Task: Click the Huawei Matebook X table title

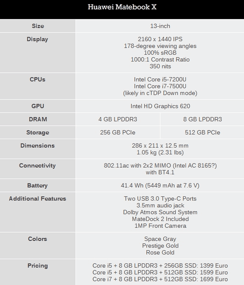Action: pyautogui.click(x=122, y=7)
